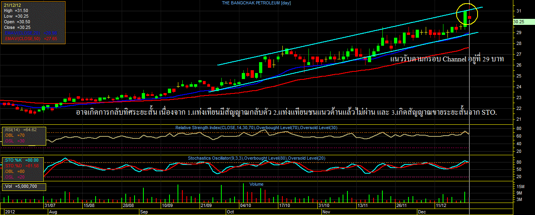Click the 15/08 date marker
535x215 pixels.
[89, 205]
